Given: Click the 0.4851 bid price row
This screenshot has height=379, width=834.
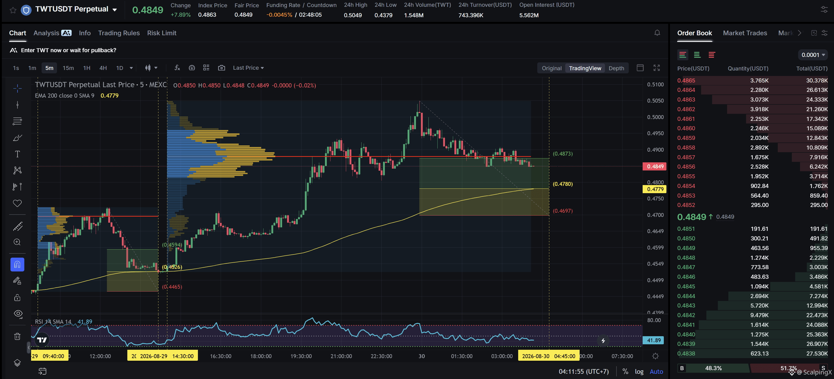Looking at the screenshot, I should [752, 229].
